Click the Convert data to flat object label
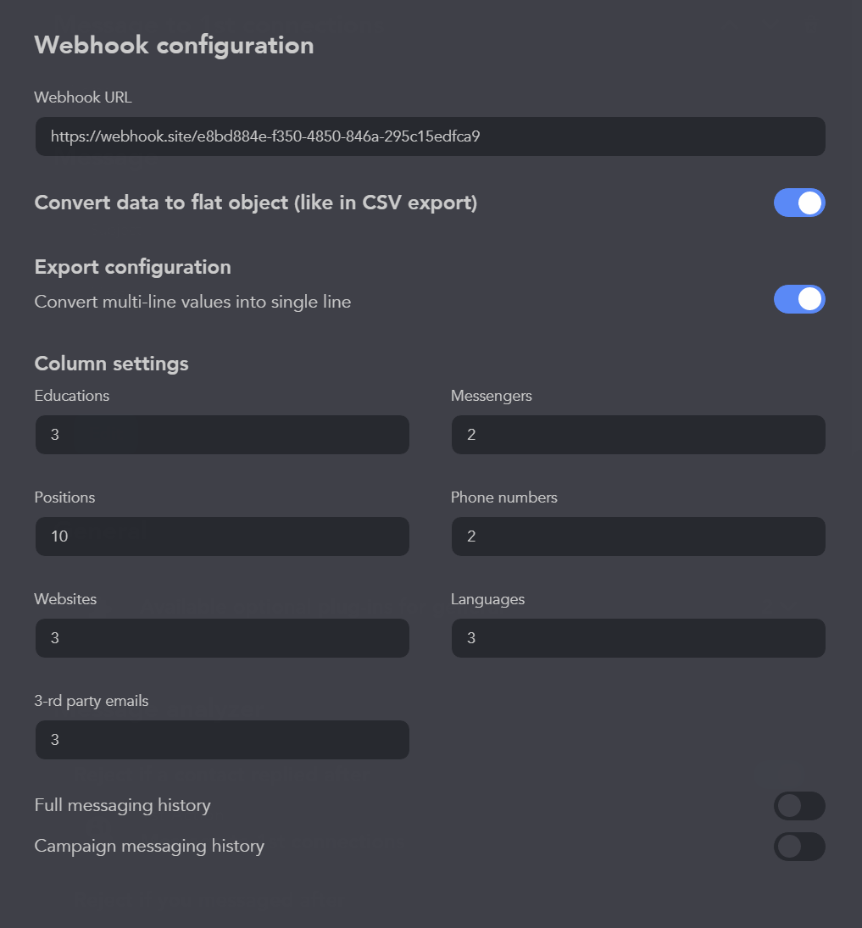862x928 pixels. coord(255,203)
